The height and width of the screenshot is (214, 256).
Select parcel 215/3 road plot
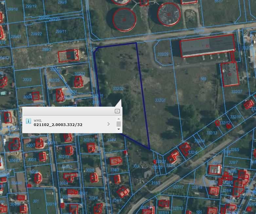click(x=155, y=183)
